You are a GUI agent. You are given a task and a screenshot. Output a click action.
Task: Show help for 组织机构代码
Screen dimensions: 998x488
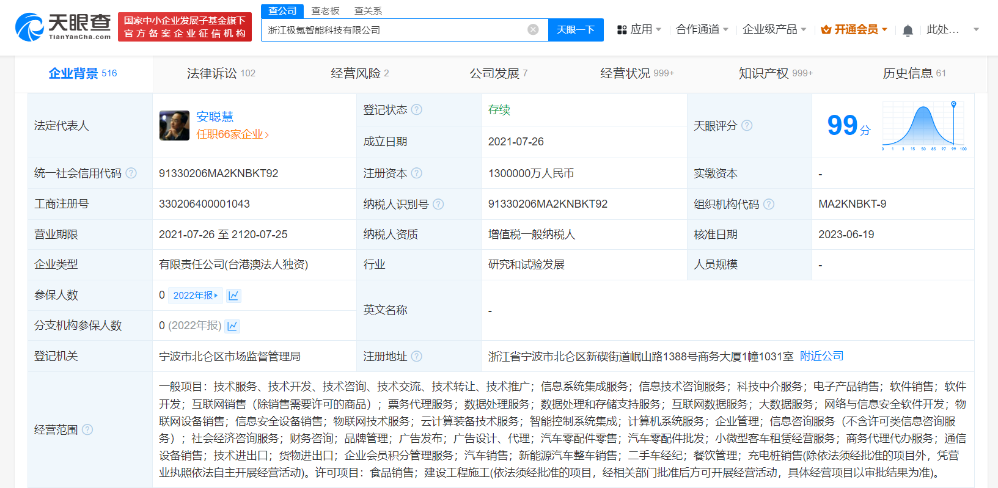[769, 204]
